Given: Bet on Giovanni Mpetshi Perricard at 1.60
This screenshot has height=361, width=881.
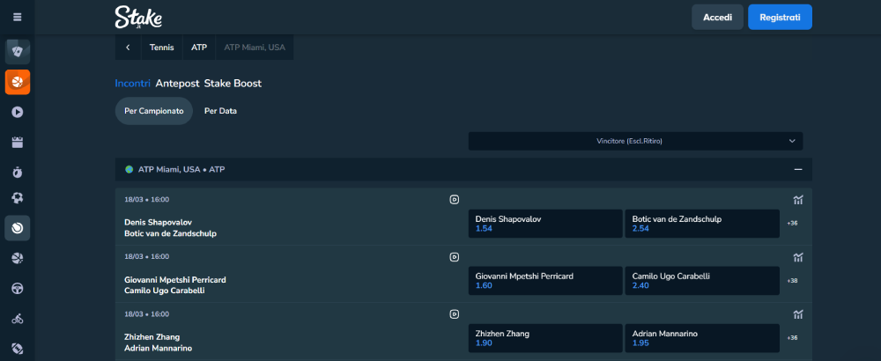Looking at the screenshot, I should point(545,281).
